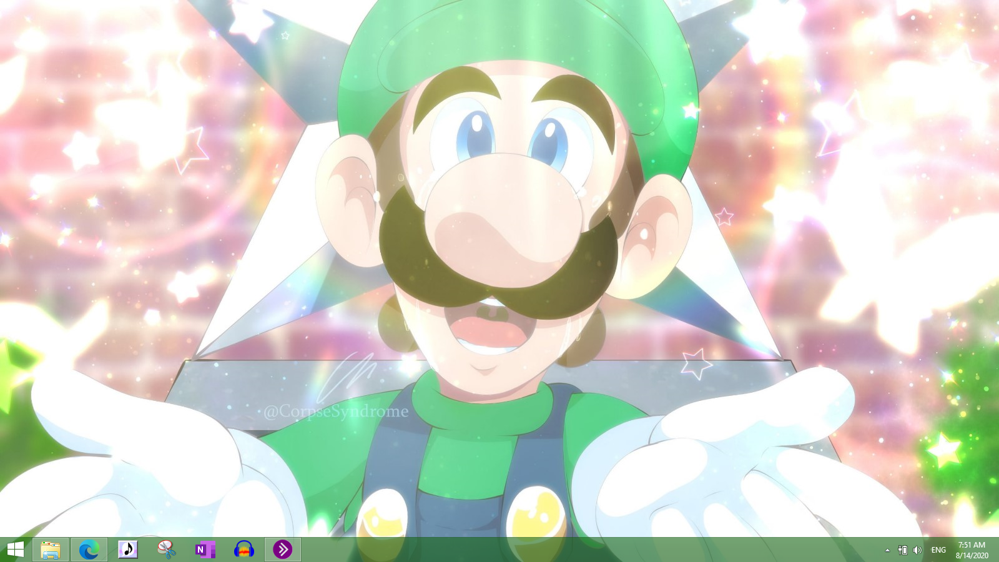Open the music note app on taskbar
999x562 pixels.
pos(128,550)
